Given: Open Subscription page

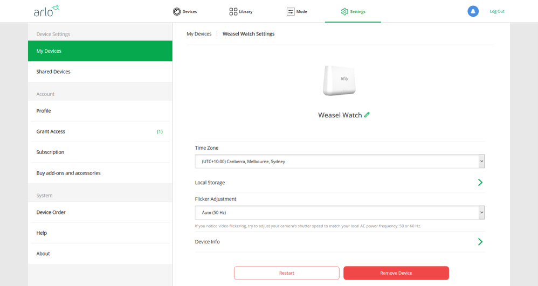Looking at the screenshot, I should [100, 152].
